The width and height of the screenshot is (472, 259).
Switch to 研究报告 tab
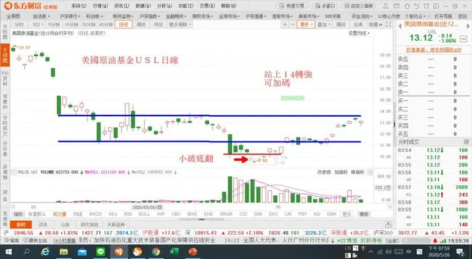(89, 225)
